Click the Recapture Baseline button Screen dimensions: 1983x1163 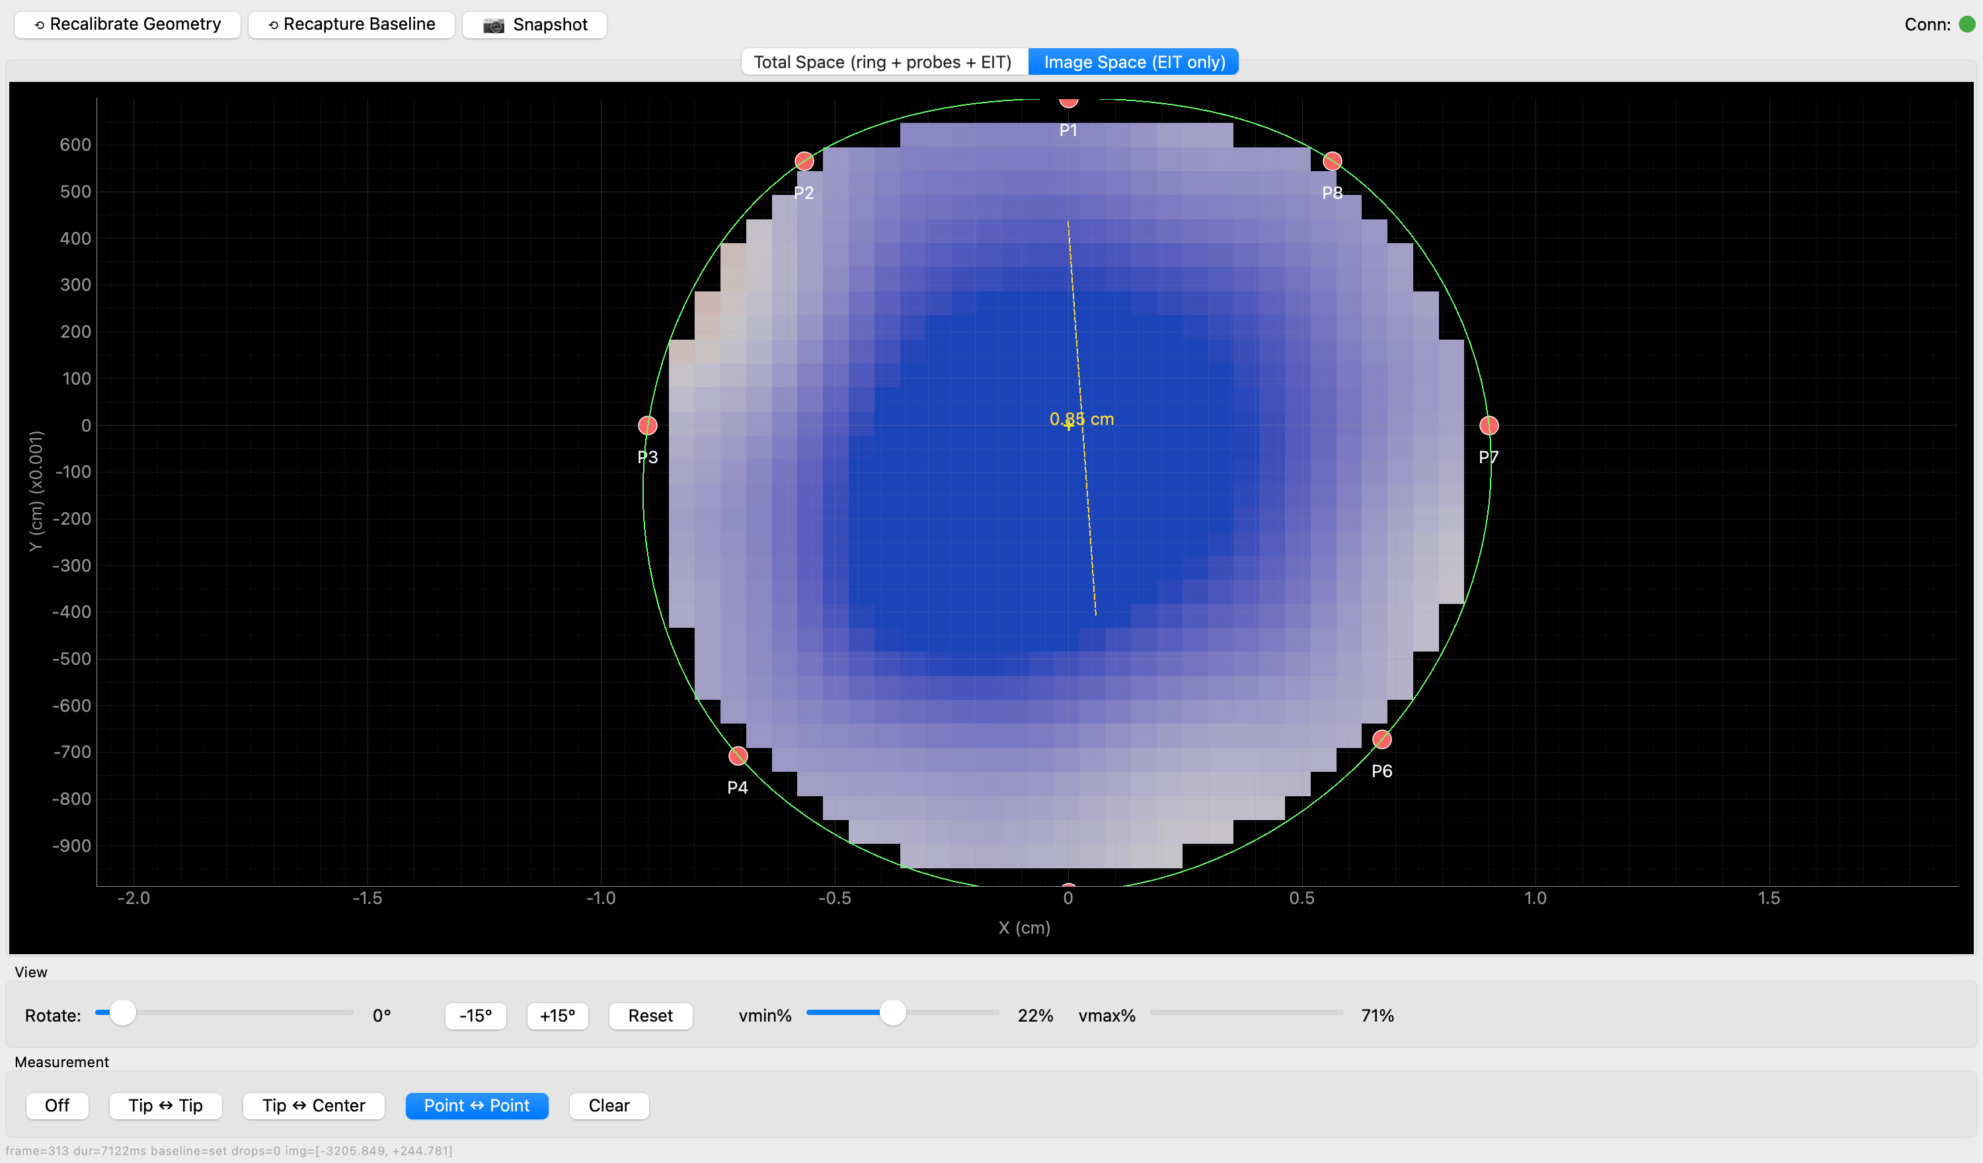[x=351, y=24]
